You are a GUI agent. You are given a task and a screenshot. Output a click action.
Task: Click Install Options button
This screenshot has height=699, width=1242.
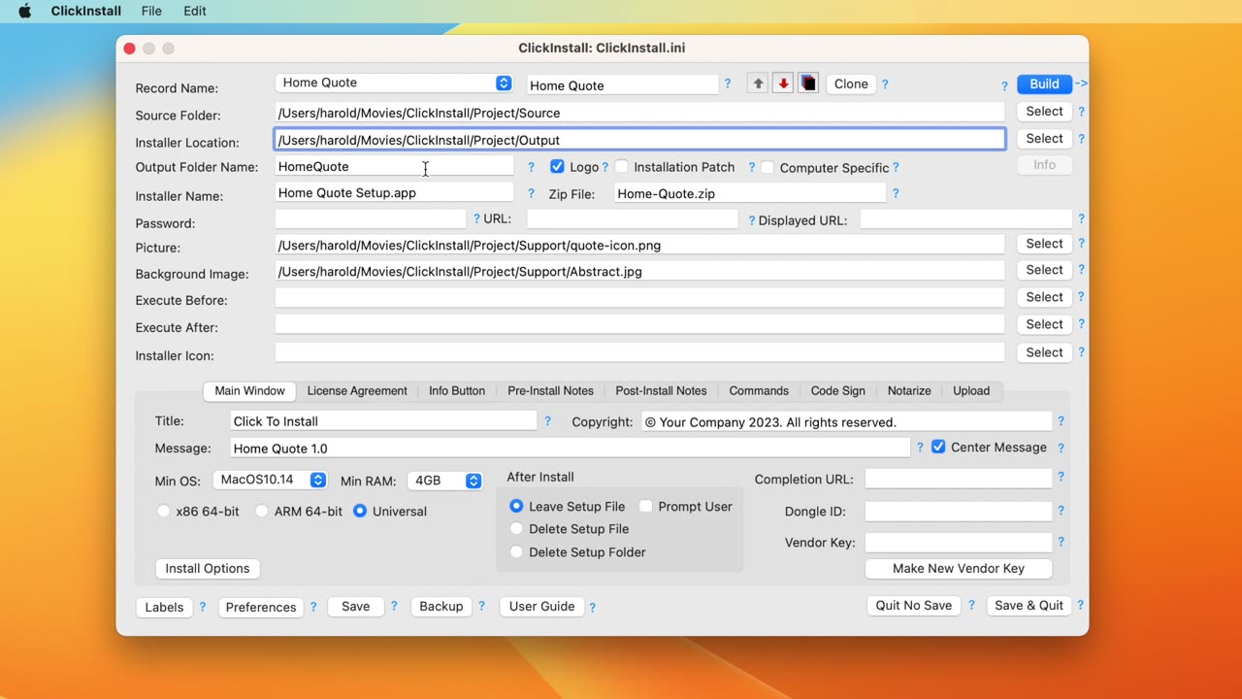pos(208,568)
